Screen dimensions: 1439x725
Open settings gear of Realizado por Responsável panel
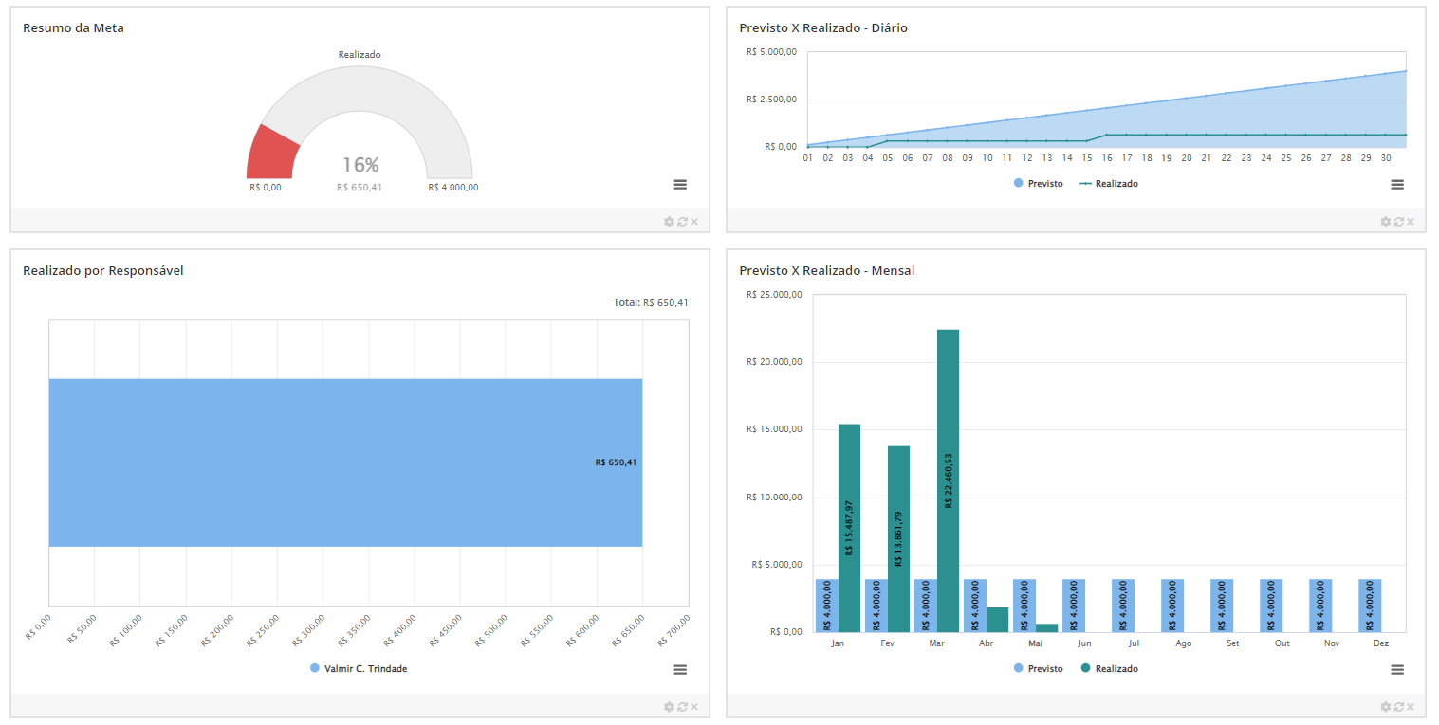tap(669, 707)
